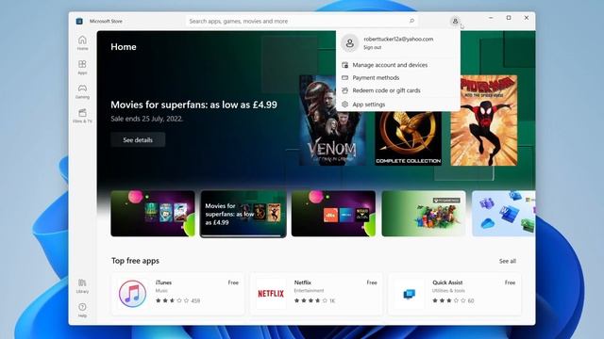Click the Movies for superfans headline
604x339 pixels.
(193, 105)
